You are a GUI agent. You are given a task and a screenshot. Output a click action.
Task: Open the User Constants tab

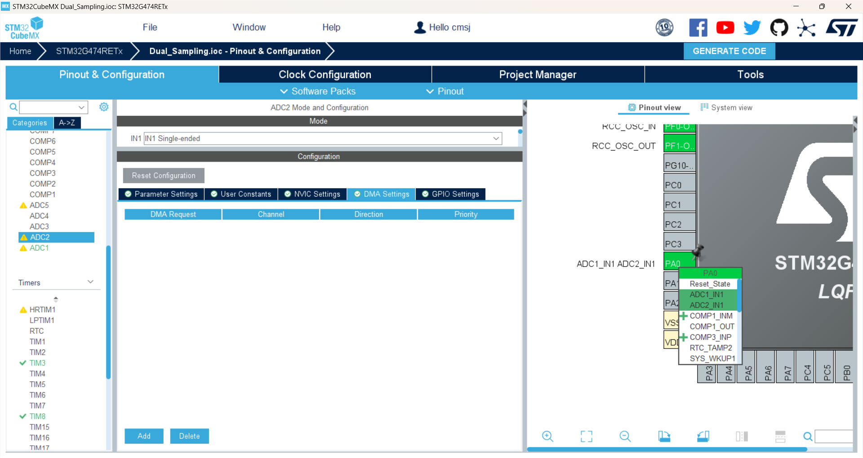[x=241, y=194]
